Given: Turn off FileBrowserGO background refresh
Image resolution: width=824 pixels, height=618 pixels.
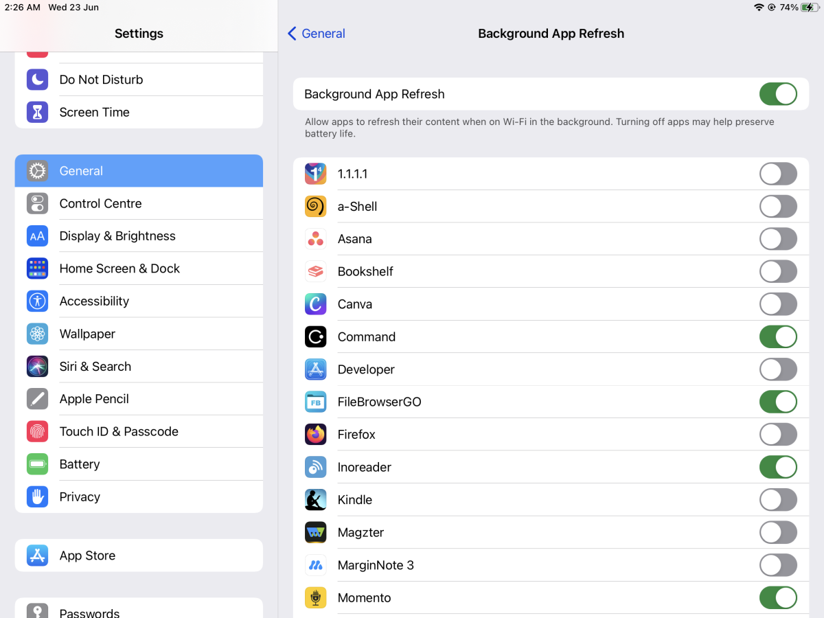Looking at the screenshot, I should point(778,402).
